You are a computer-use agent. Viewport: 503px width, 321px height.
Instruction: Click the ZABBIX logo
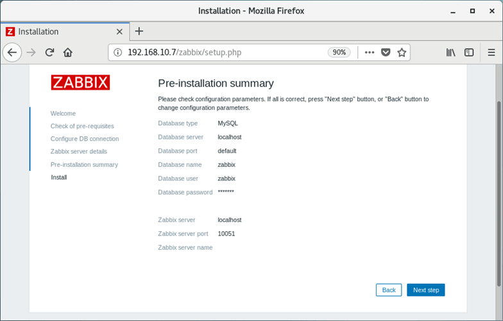coord(80,82)
